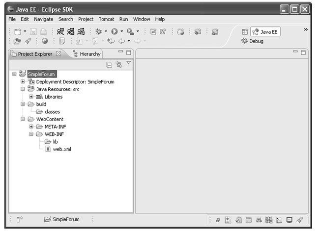Click the SimpleForum status bar entry
The height and width of the screenshot is (231, 321).
click(x=61, y=219)
